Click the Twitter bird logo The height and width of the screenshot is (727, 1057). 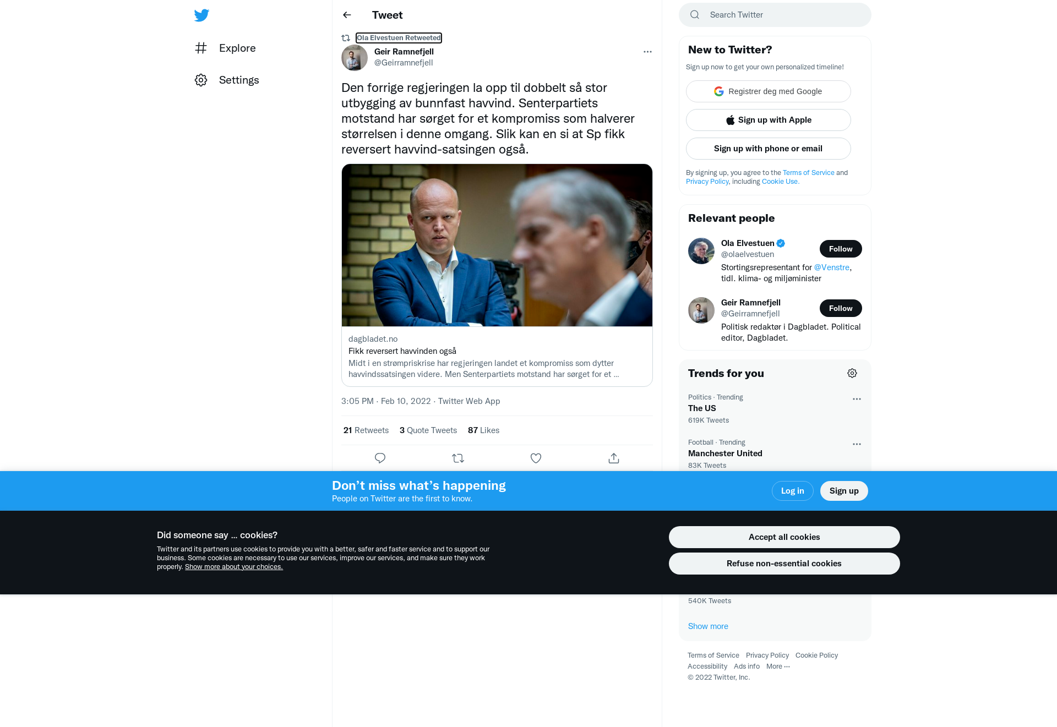(201, 15)
